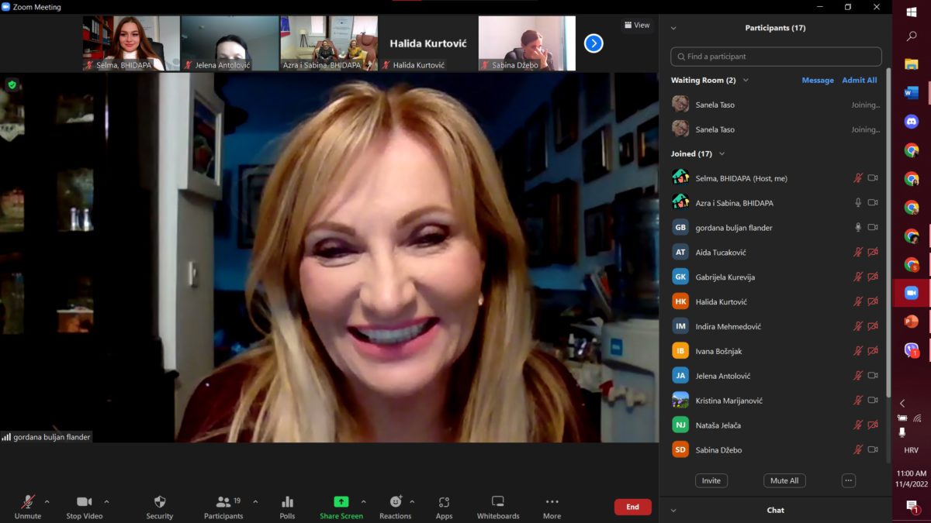This screenshot has width=931, height=523.
Task: Open the View layout menu
Action: pyautogui.click(x=637, y=25)
